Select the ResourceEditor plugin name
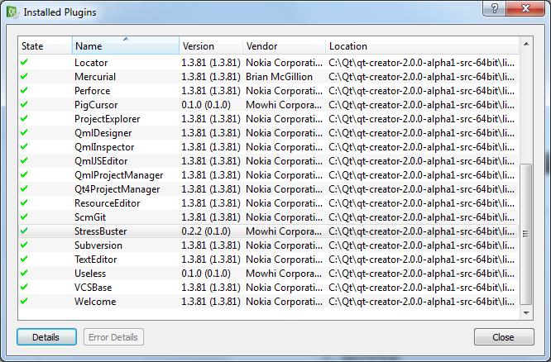Image resolution: width=551 pixels, height=362 pixels. (108, 203)
